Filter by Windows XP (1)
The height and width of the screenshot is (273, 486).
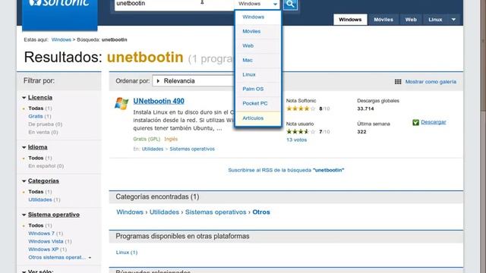coord(47,249)
